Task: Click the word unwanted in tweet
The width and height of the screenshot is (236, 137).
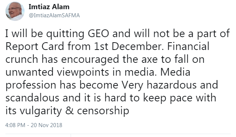Action: click(30, 72)
